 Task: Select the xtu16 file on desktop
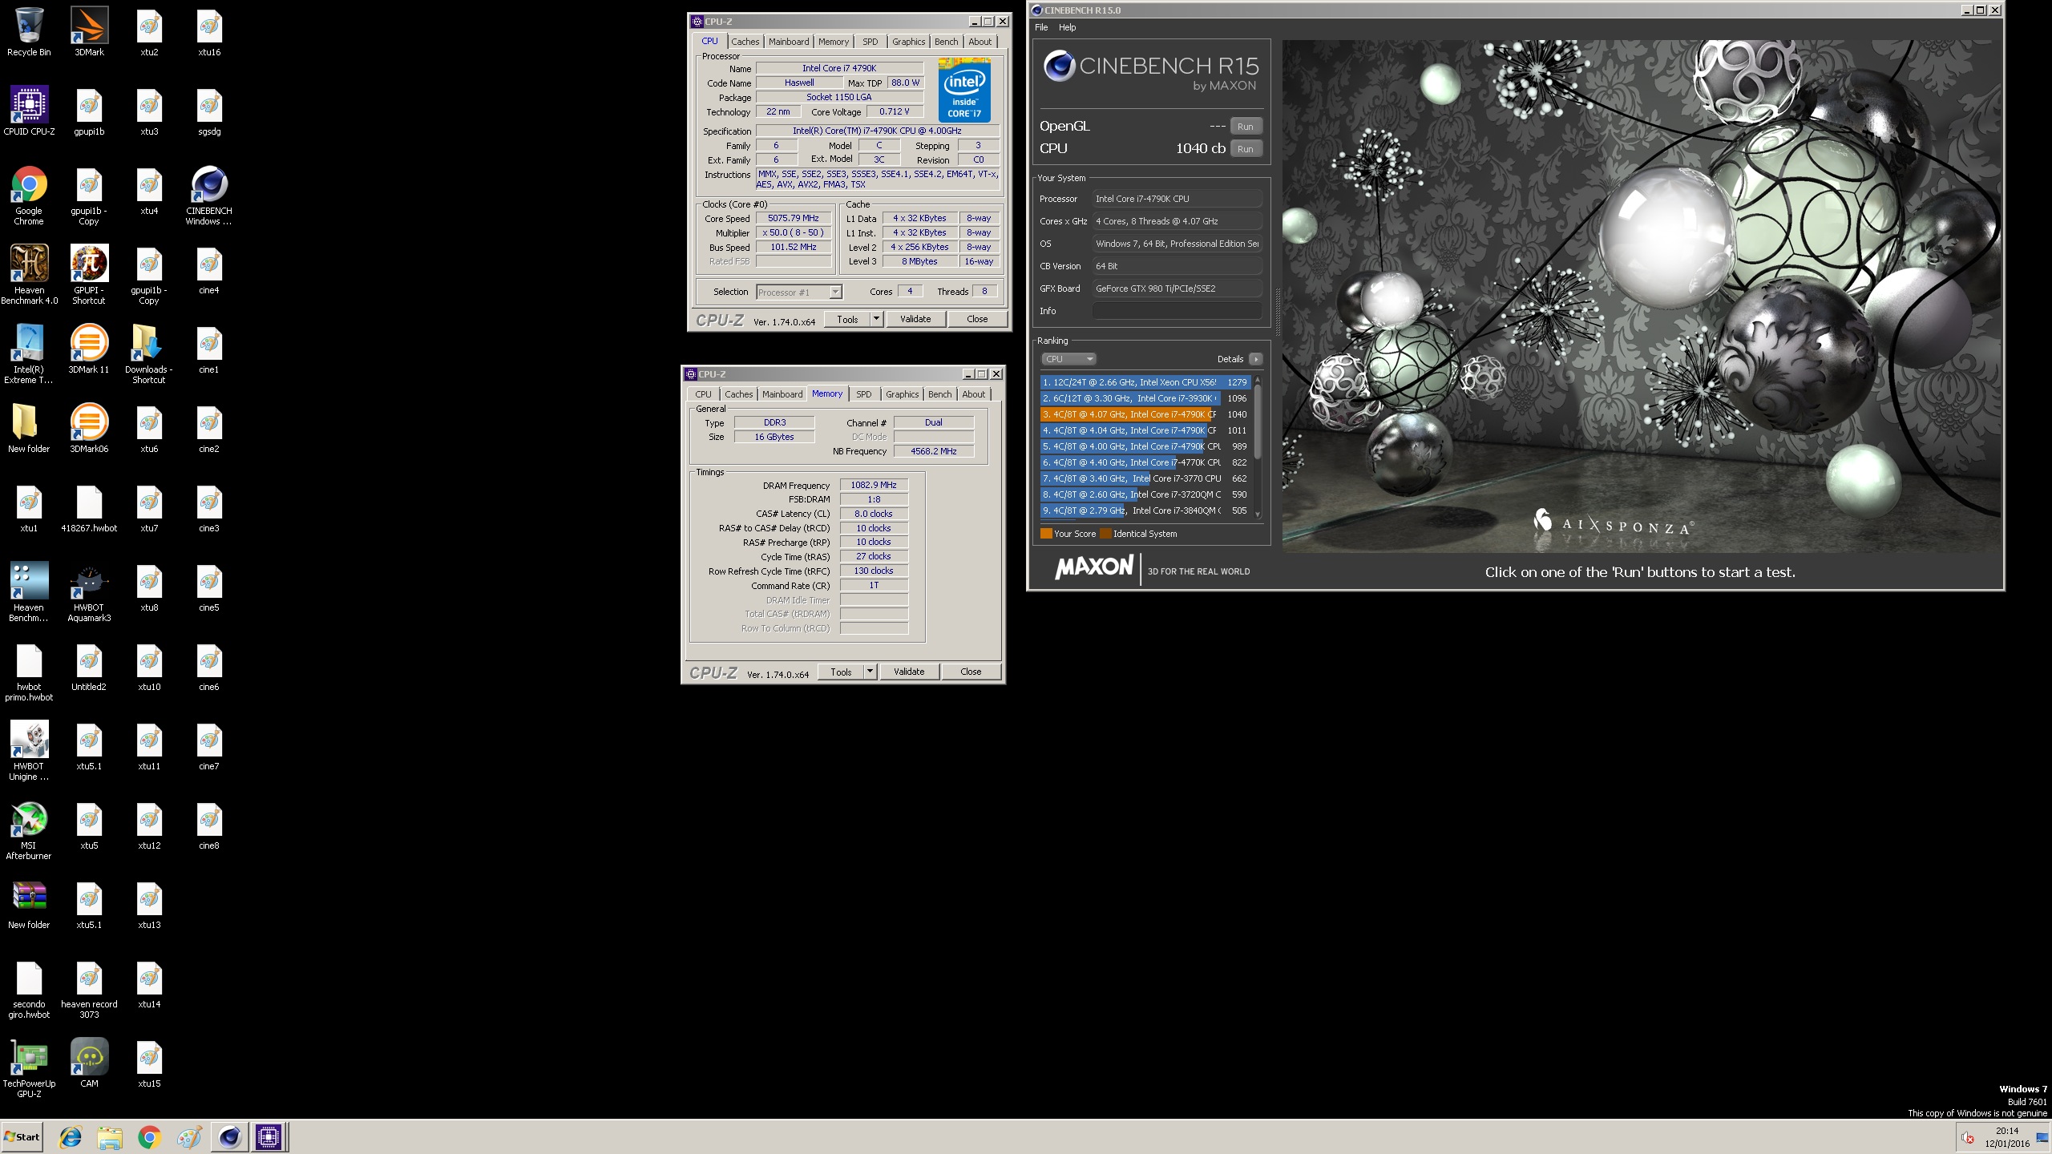[x=208, y=32]
